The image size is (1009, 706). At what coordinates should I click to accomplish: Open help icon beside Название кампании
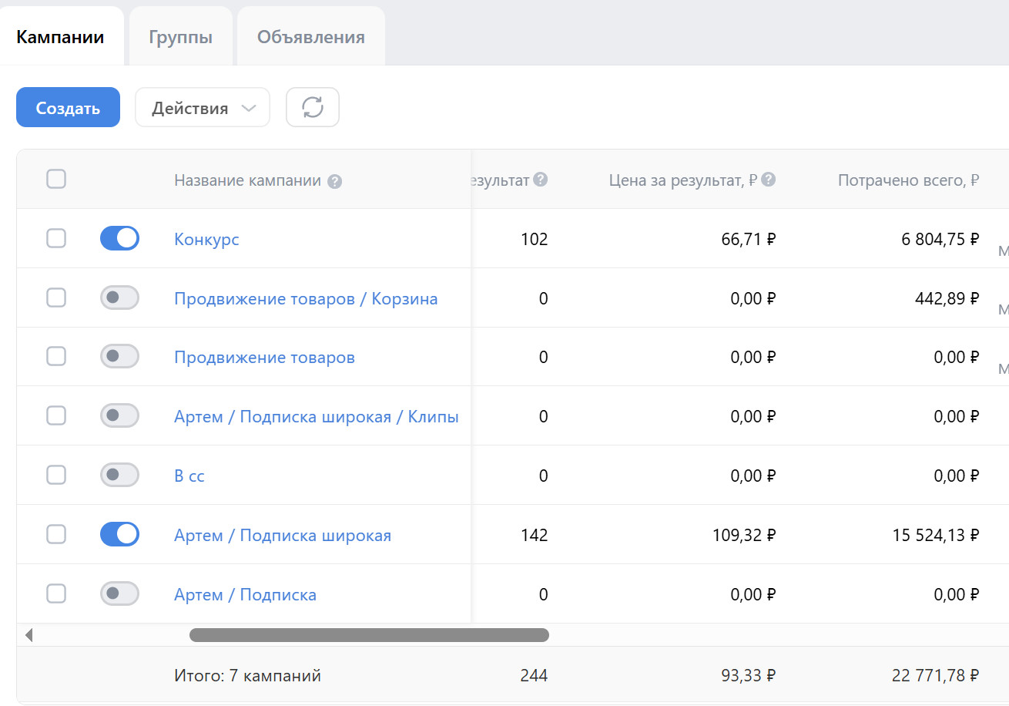334,182
